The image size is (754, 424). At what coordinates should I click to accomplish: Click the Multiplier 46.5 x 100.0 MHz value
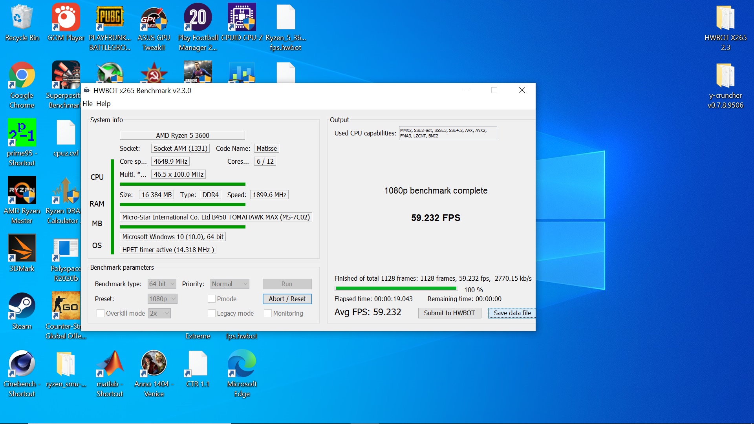click(178, 174)
